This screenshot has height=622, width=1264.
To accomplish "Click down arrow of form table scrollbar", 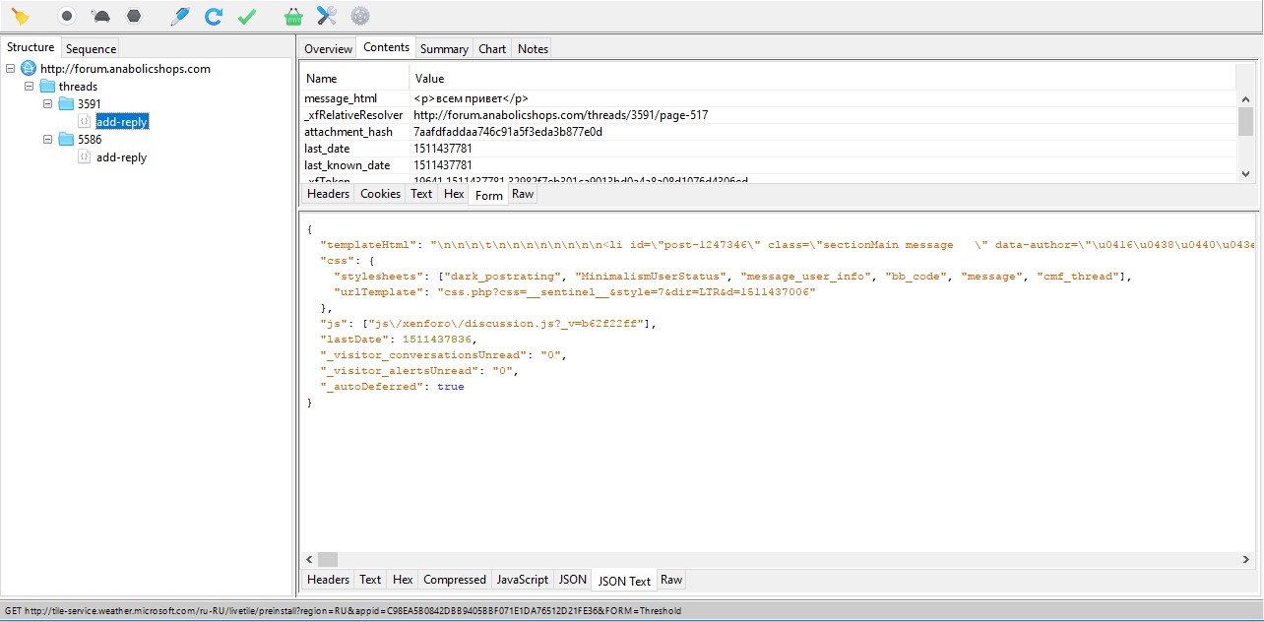I will tap(1245, 174).
